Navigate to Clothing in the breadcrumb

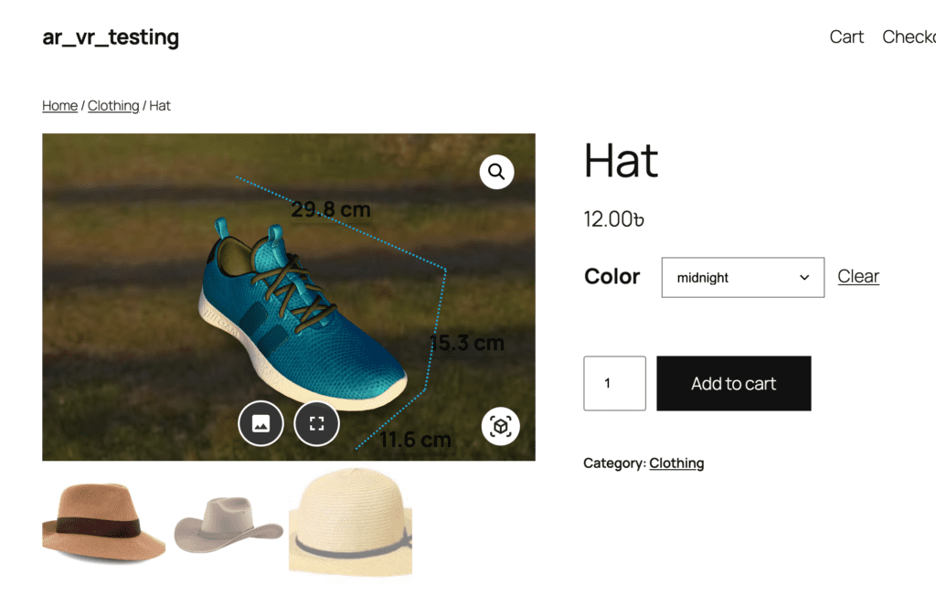coord(113,106)
